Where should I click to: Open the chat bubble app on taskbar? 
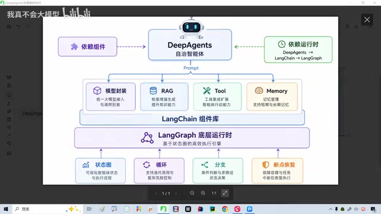[x=114, y=209]
